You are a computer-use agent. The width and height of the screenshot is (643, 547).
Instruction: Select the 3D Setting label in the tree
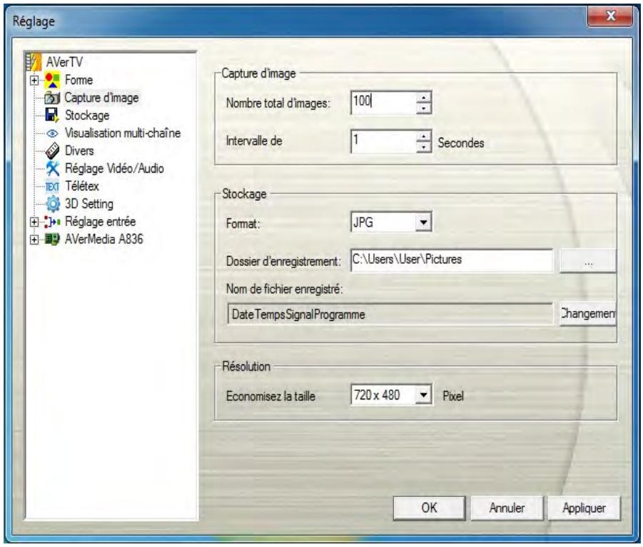tap(89, 204)
